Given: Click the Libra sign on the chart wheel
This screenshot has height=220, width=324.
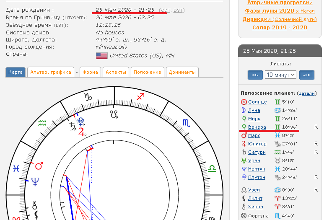Looking at the screenshot, I should coord(212,168).
